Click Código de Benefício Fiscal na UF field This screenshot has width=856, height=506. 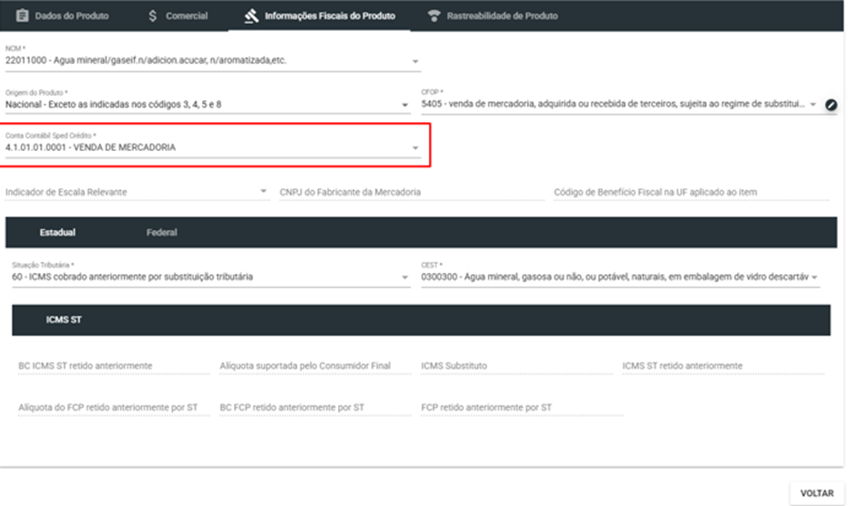pyautogui.click(x=691, y=192)
